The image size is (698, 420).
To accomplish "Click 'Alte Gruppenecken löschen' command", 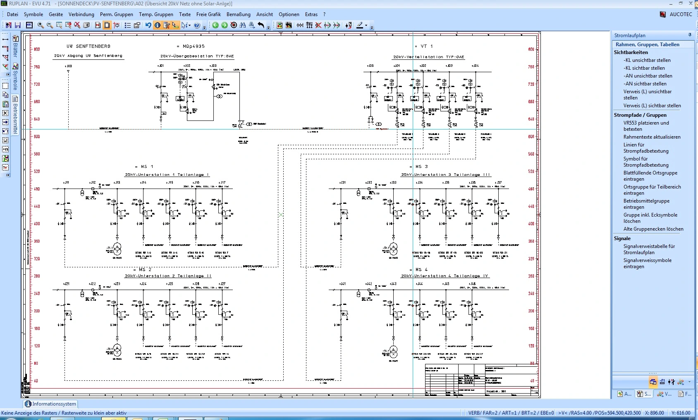I will coord(653,229).
